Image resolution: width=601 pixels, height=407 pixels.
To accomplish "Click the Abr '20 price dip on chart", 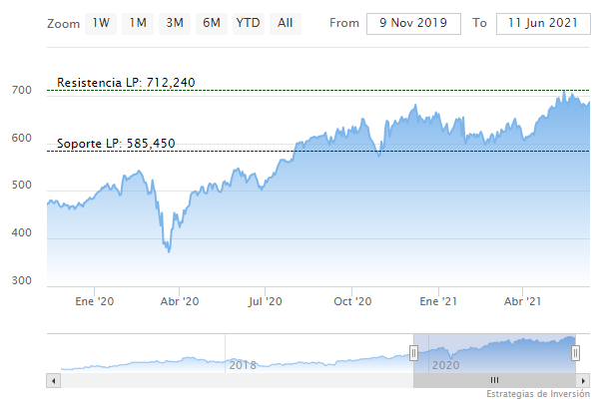I will point(168,249).
